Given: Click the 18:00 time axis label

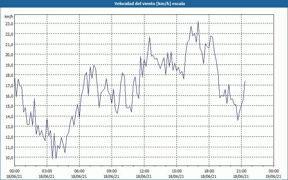Looking at the screenshot, I should point(209,171).
